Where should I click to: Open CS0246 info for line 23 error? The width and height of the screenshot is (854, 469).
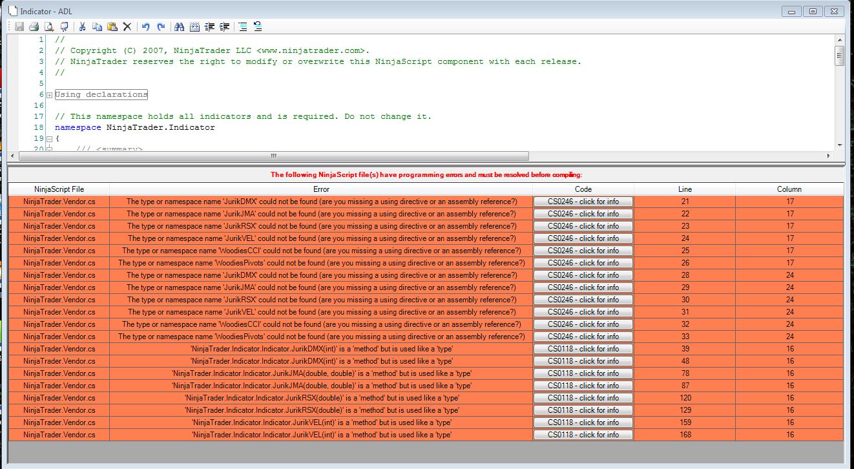click(583, 226)
